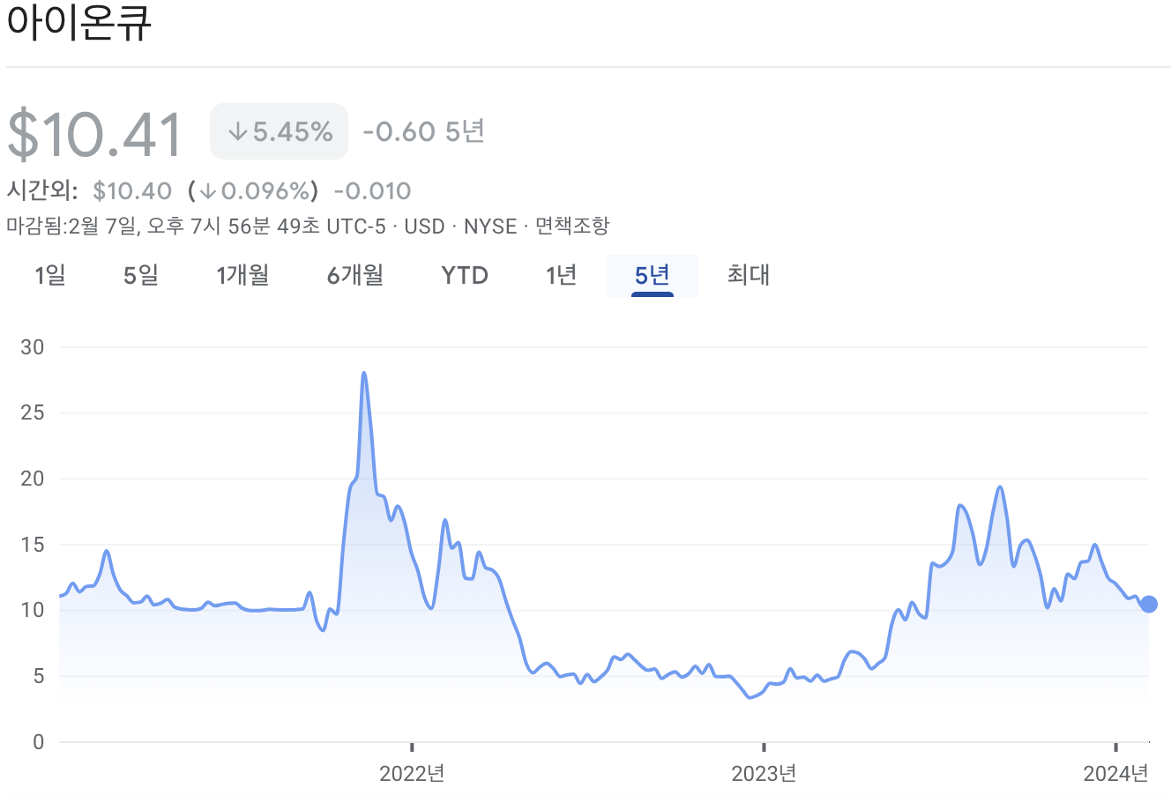This screenshot has width=1171, height=795.
Task: Switch to the 5일 time range
Action: [x=140, y=275]
